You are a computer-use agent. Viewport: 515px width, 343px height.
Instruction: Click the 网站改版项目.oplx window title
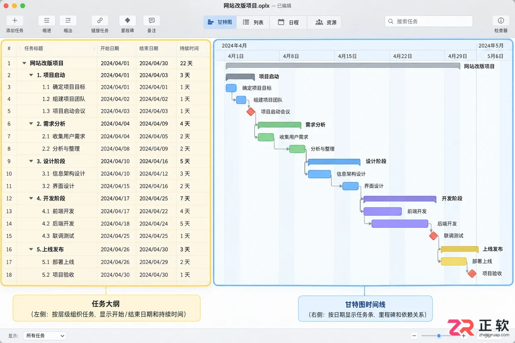[246, 6]
